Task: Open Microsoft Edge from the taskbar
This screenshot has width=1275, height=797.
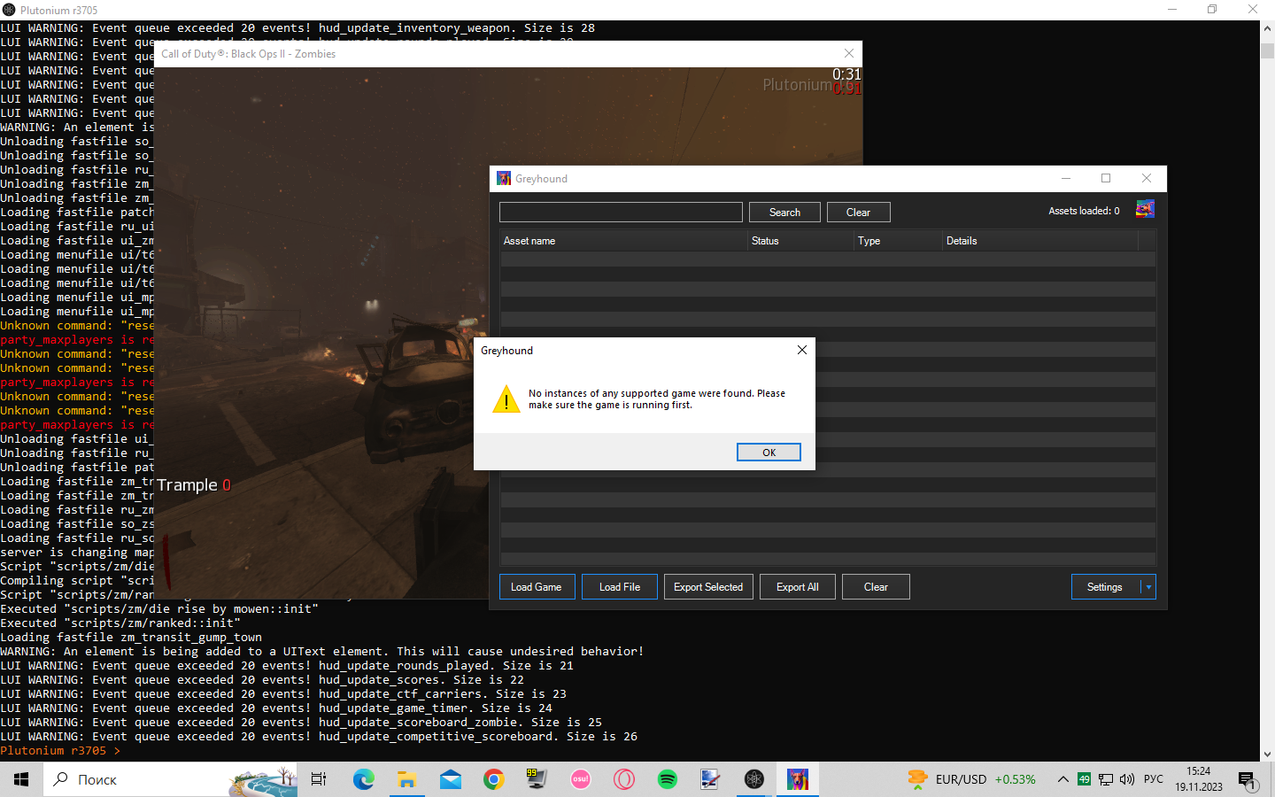Action: click(363, 779)
